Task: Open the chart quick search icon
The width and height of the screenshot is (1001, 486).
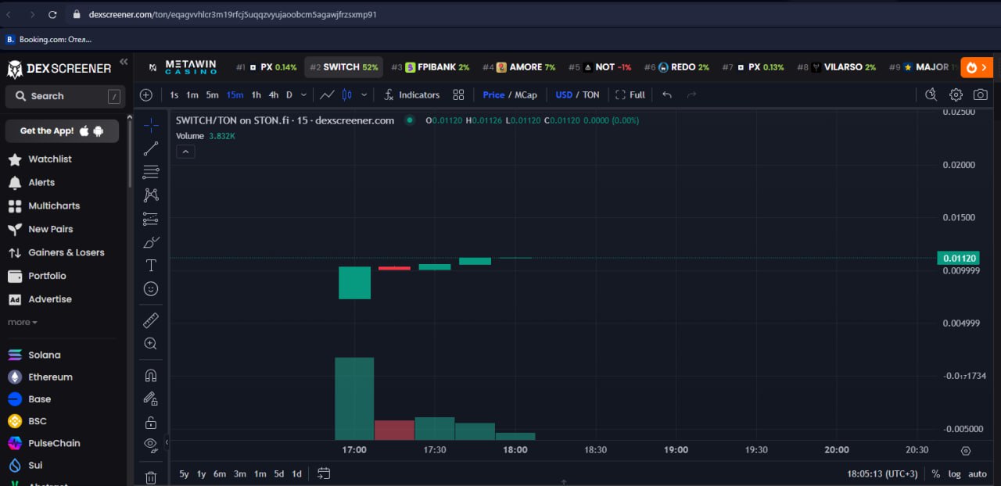Action: (x=931, y=95)
